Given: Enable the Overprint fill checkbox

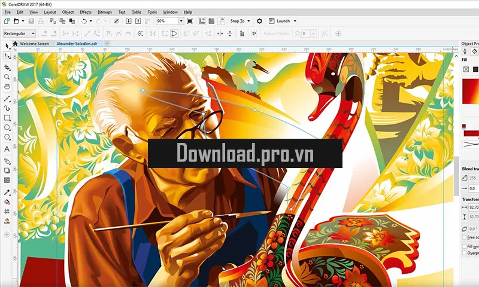Looking at the screenshot, I should [x=465, y=253].
